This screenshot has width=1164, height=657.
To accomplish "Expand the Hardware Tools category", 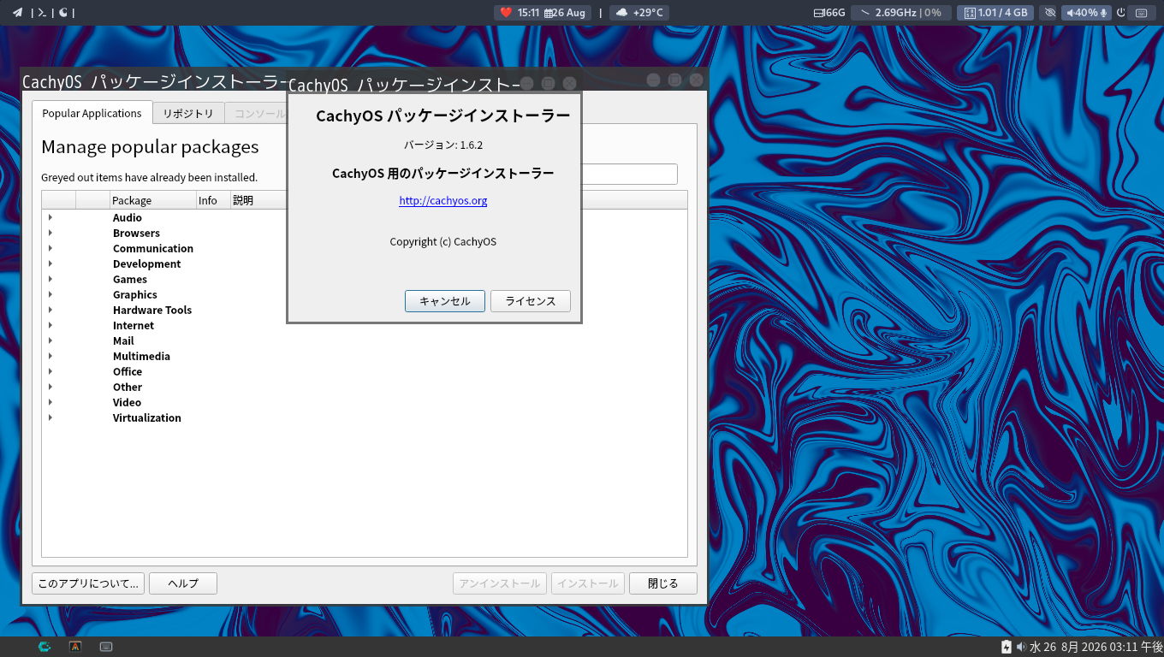I will (50, 310).
